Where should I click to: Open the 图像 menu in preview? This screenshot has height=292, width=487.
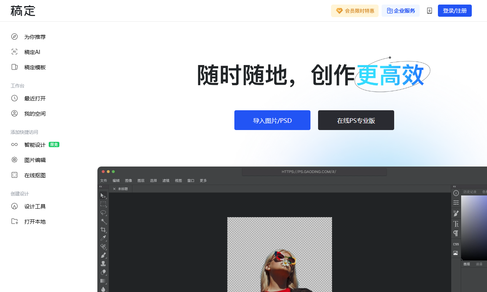click(129, 181)
